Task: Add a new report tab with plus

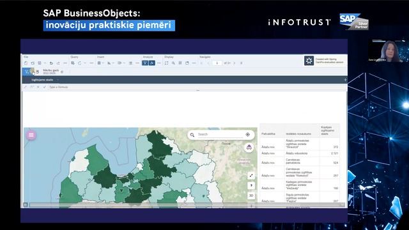Action: click(345, 80)
